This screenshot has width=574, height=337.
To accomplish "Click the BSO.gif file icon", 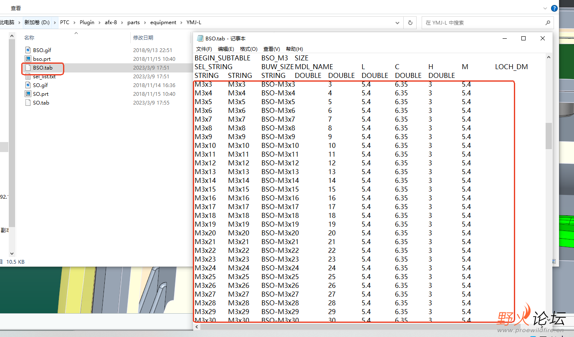I will [x=28, y=50].
